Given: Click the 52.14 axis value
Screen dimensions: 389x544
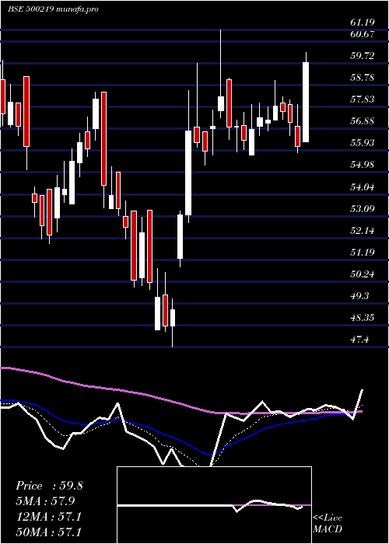Looking at the screenshot, I should click(362, 231).
